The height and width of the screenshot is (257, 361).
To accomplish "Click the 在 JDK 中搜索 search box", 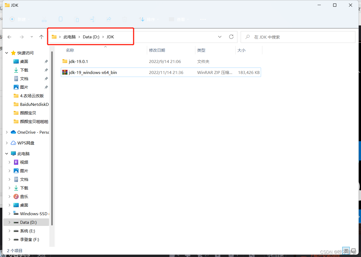I will tap(298, 37).
